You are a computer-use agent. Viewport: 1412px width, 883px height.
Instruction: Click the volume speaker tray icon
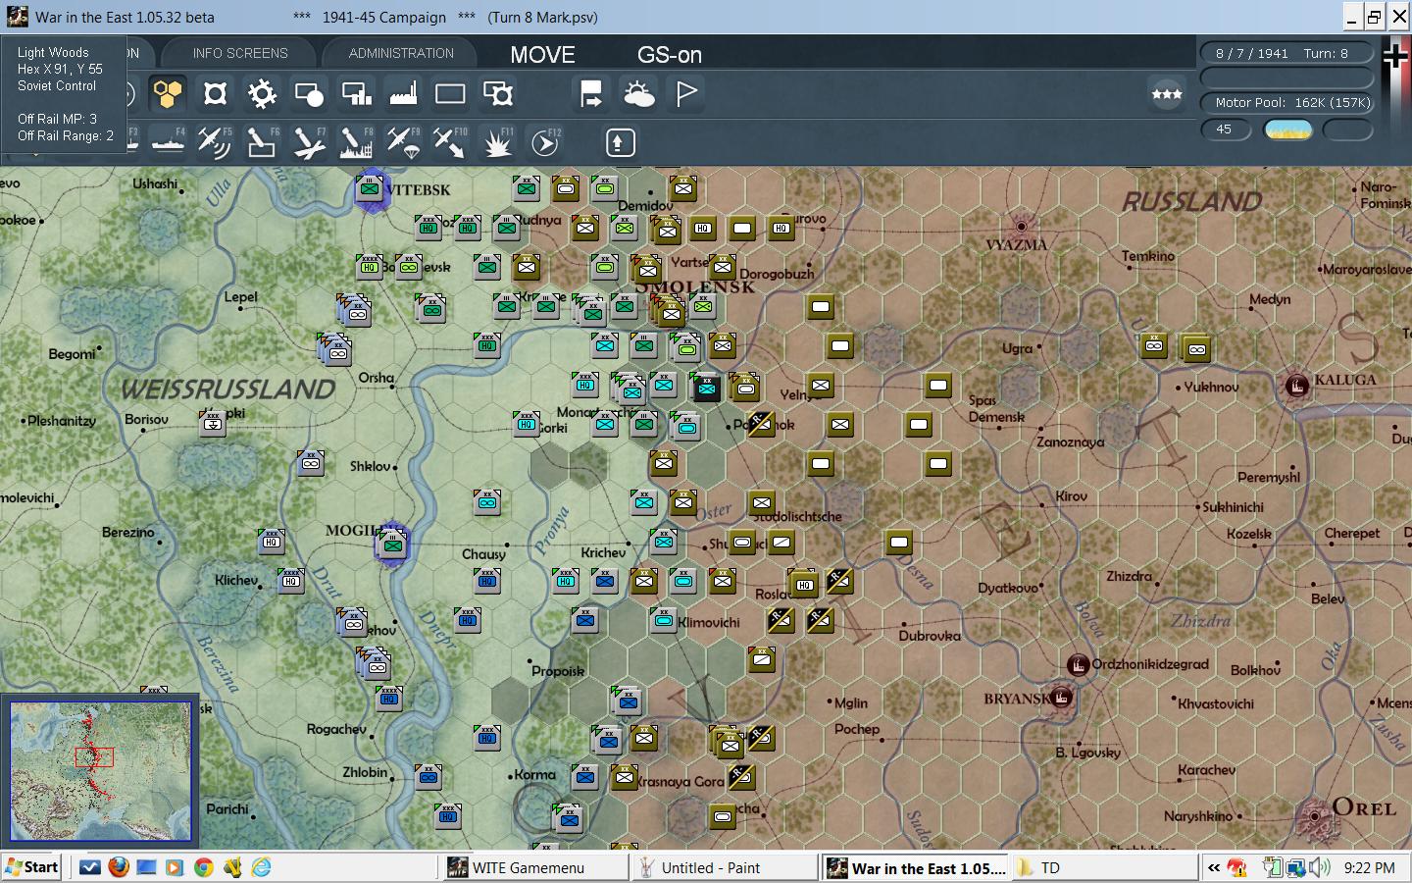coord(1320,867)
